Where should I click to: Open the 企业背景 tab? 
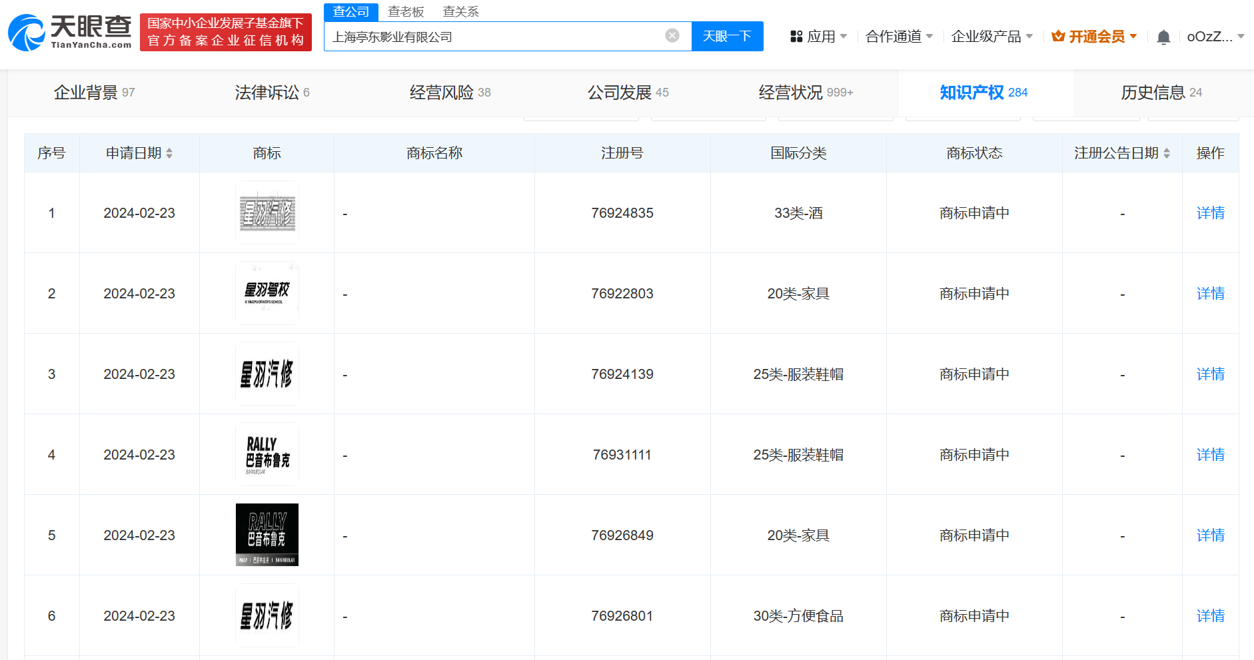click(95, 93)
